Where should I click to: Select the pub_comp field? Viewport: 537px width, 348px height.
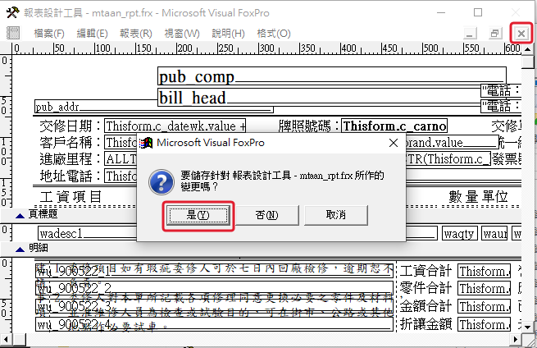332,76
